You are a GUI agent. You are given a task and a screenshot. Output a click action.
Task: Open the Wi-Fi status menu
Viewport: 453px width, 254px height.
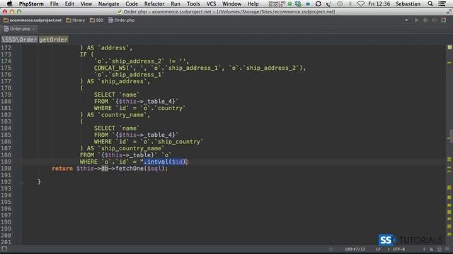coord(361,4)
